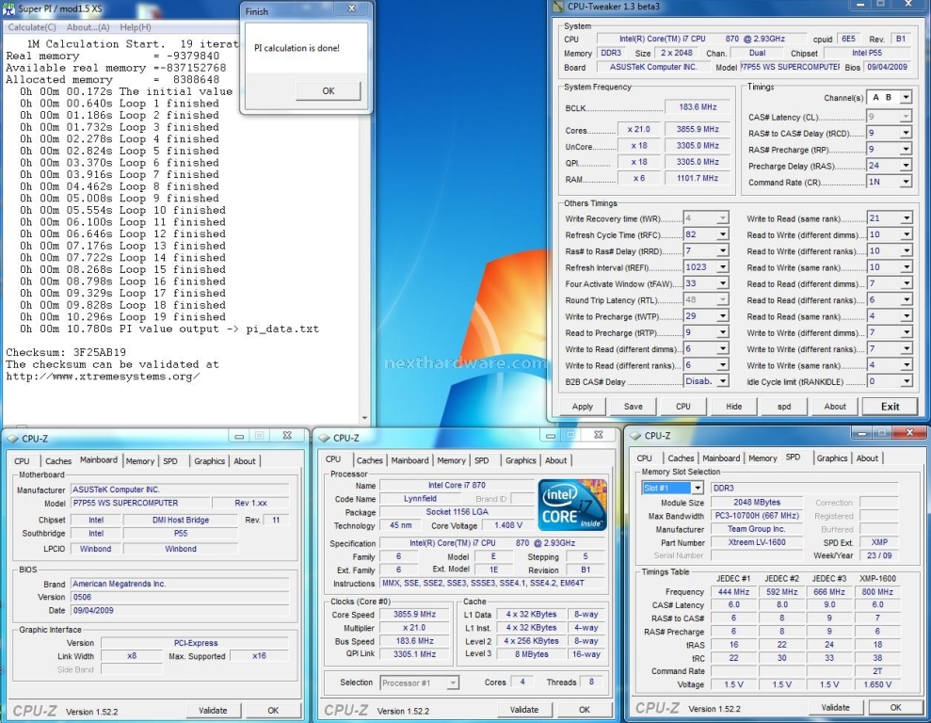The width and height of the screenshot is (931, 723).
Task: Open Mainboard tab in the Processor CPU-Z window
Action: pos(409,460)
